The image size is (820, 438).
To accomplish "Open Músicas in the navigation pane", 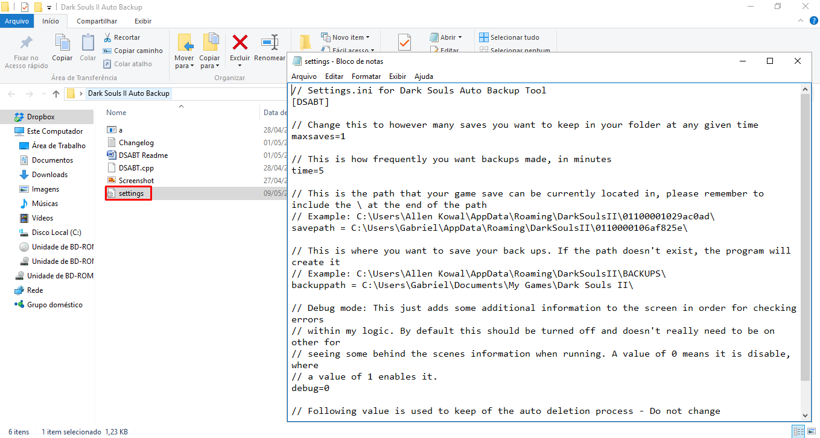I will 45,204.
